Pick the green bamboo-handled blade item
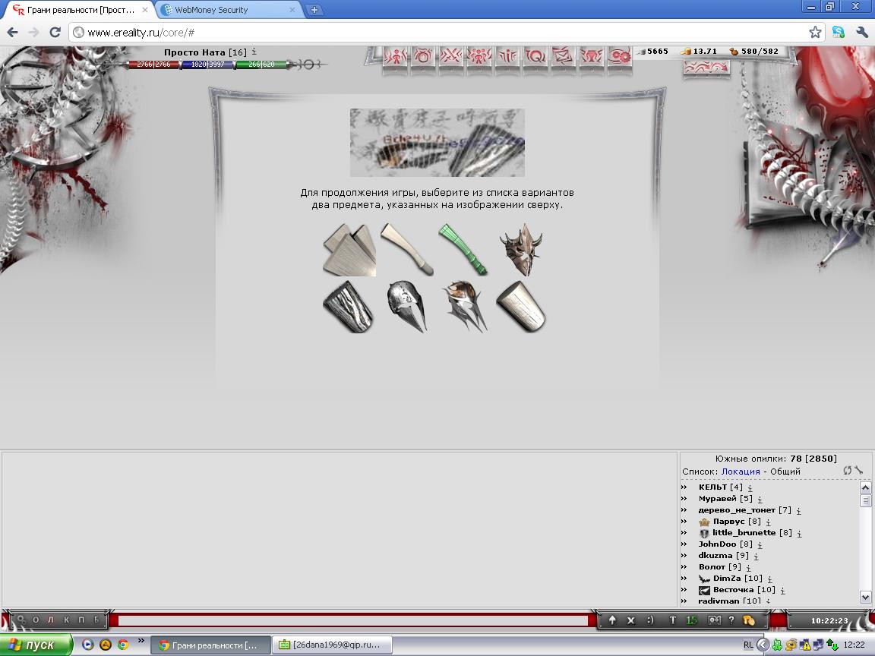Image resolution: width=875 pixels, height=656 pixels. tap(462, 249)
